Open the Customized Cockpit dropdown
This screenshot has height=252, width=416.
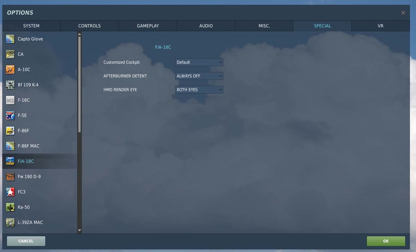[x=199, y=62]
